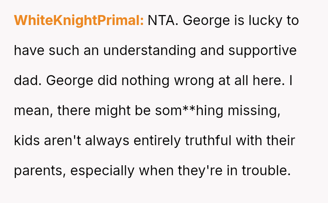
Task: Open the WhiteKnightPrimal username profile link
Action: point(79,20)
